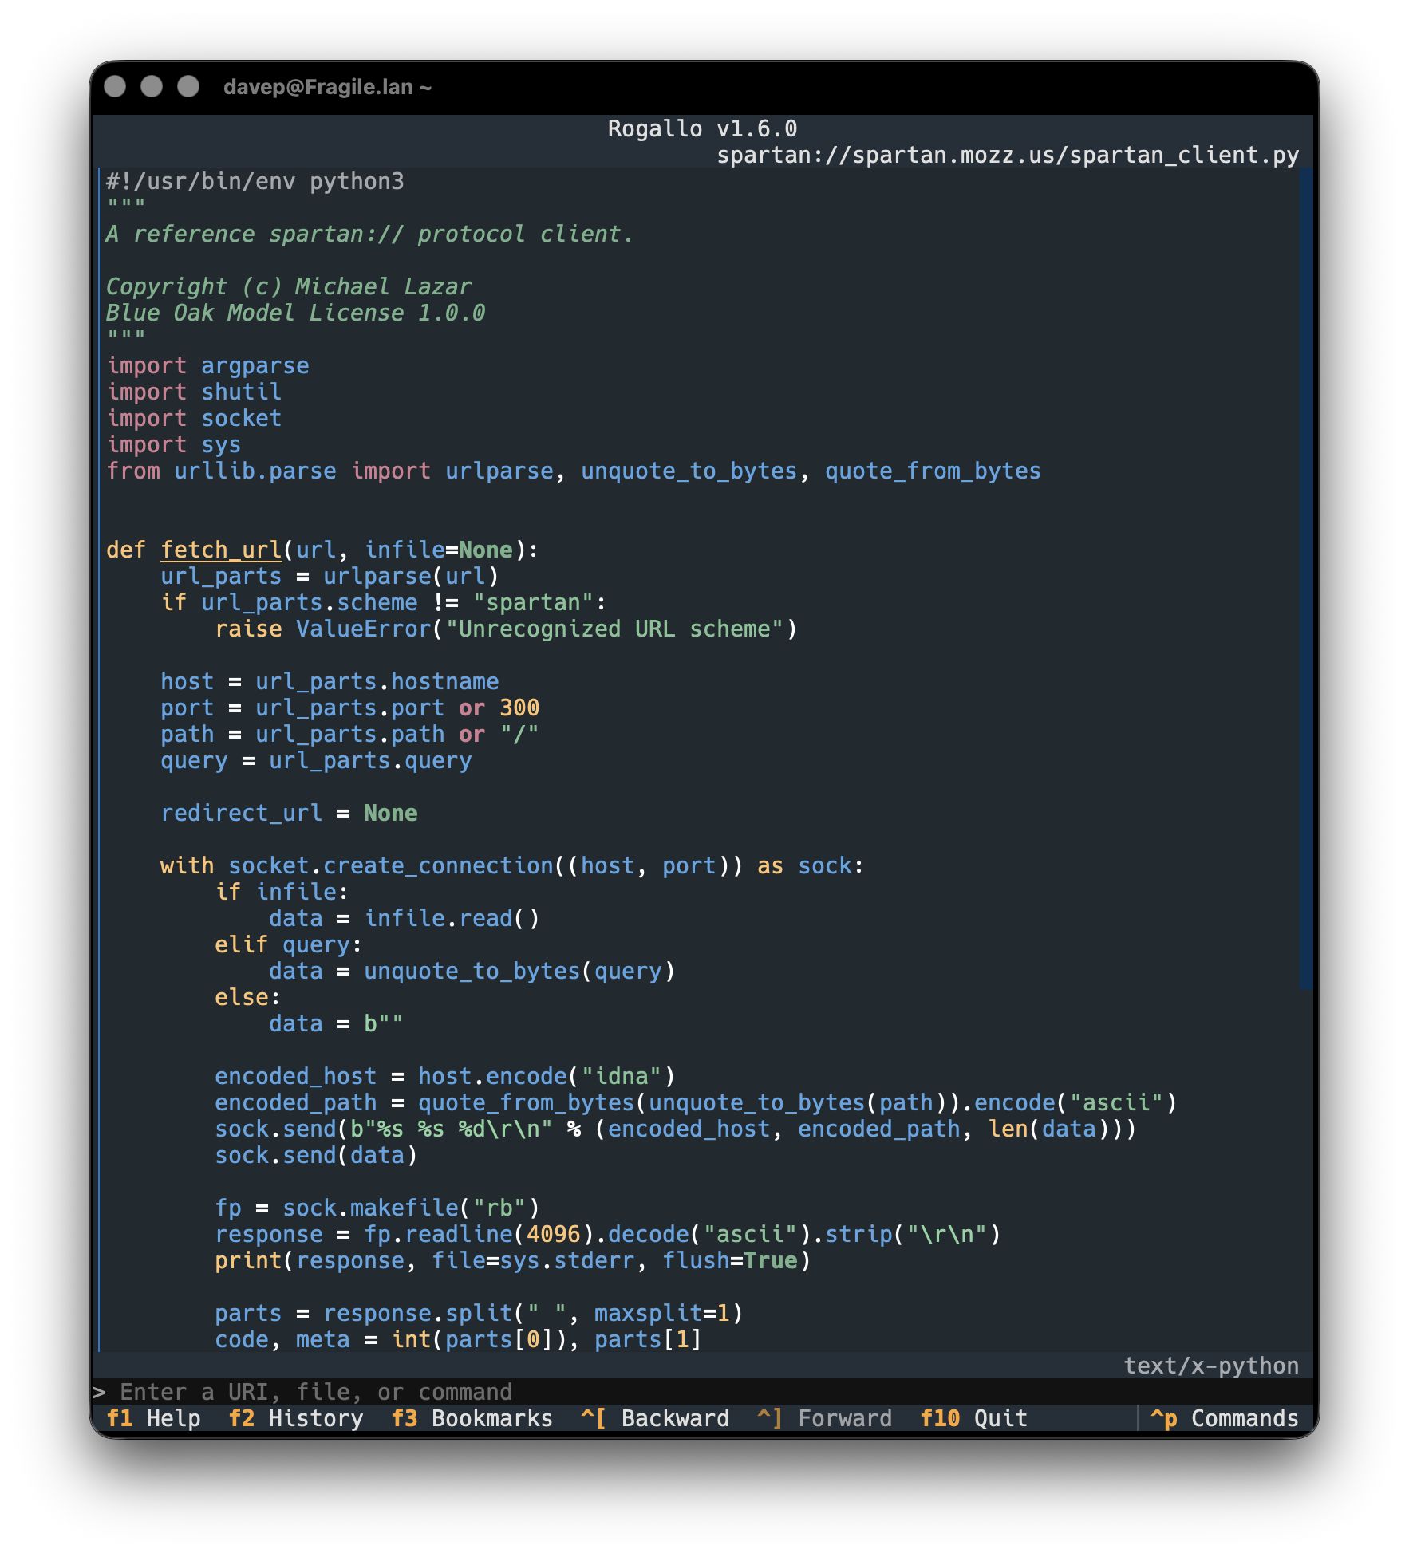Click the 'import shutil' line
The image size is (1409, 1557).
pos(194,392)
